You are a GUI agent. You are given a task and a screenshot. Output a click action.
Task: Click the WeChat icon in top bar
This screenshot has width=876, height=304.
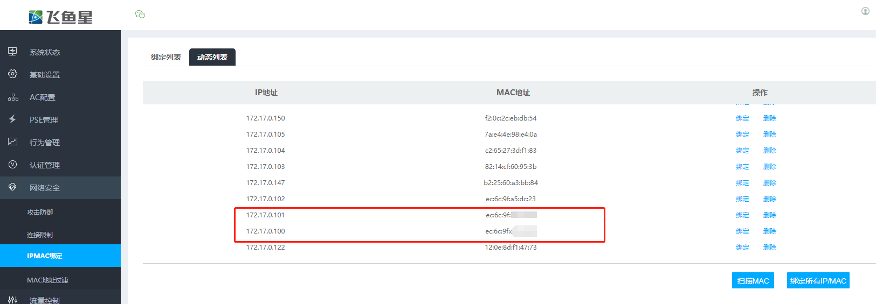pyautogui.click(x=140, y=15)
